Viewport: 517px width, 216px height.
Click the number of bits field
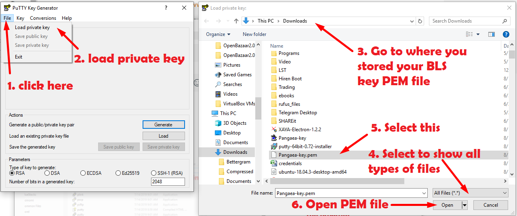[x=168, y=182]
